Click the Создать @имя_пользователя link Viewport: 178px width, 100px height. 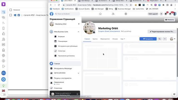(x=109, y=31)
